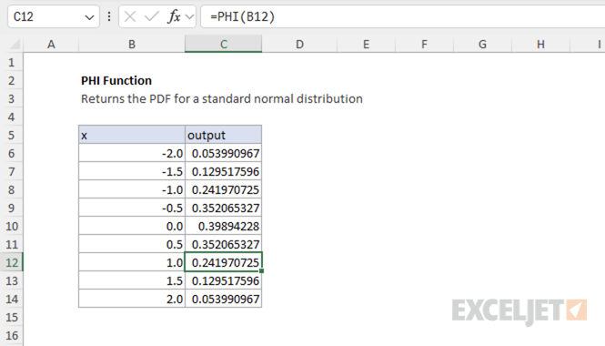The height and width of the screenshot is (346, 605).
Task: Click the Name Box showing C12
Action: [54, 16]
